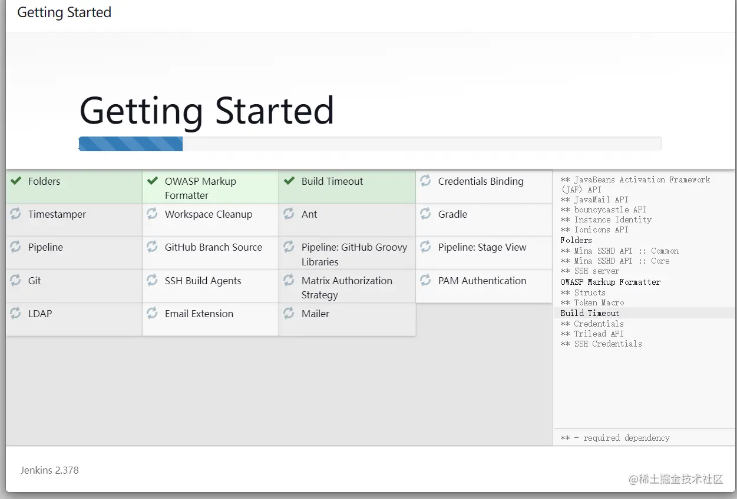This screenshot has height=499, width=737.
Task: Click the spinner icon beside Workspace Cleanup
Action: coord(152,214)
